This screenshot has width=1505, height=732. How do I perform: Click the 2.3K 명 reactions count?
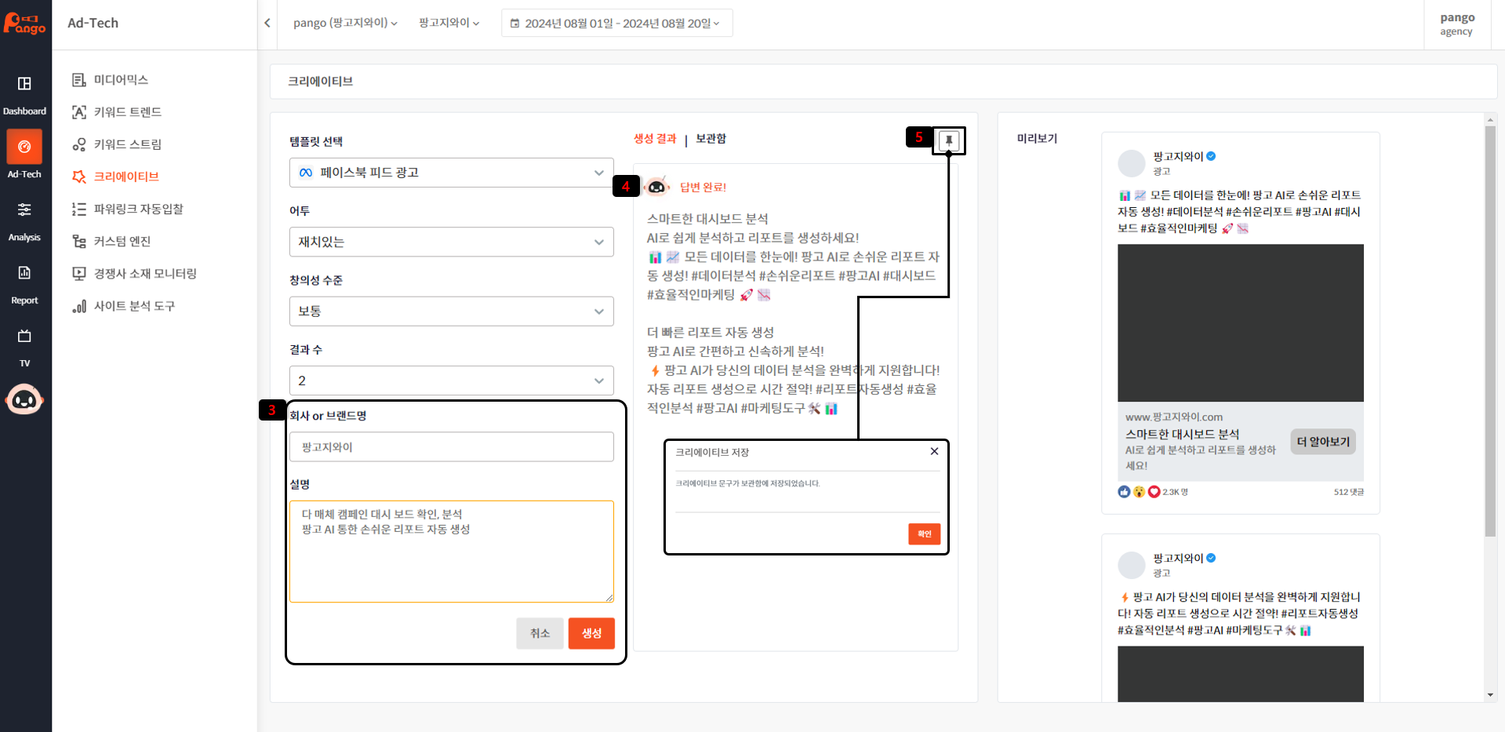(1175, 492)
